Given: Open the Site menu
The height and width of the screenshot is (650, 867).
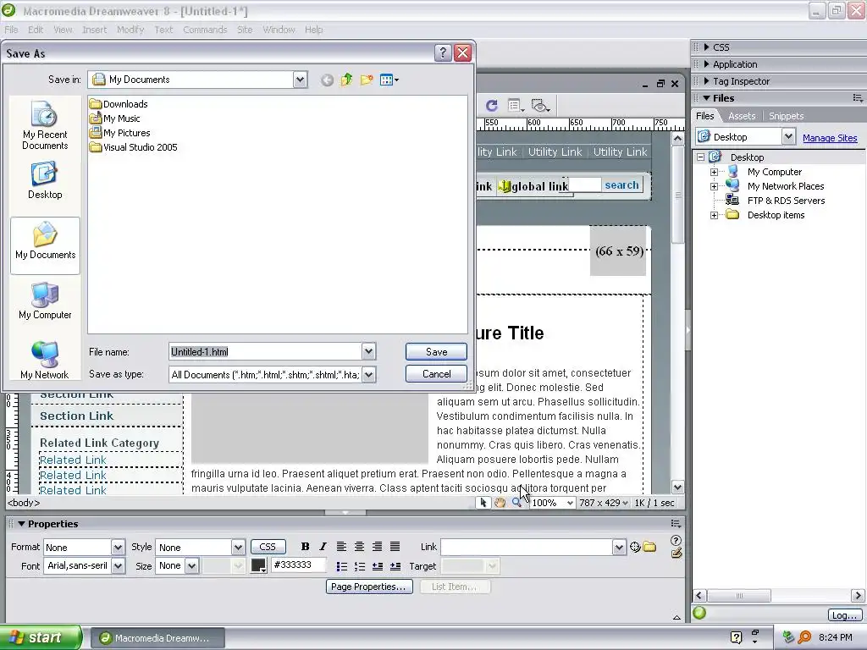Looking at the screenshot, I should click(245, 30).
